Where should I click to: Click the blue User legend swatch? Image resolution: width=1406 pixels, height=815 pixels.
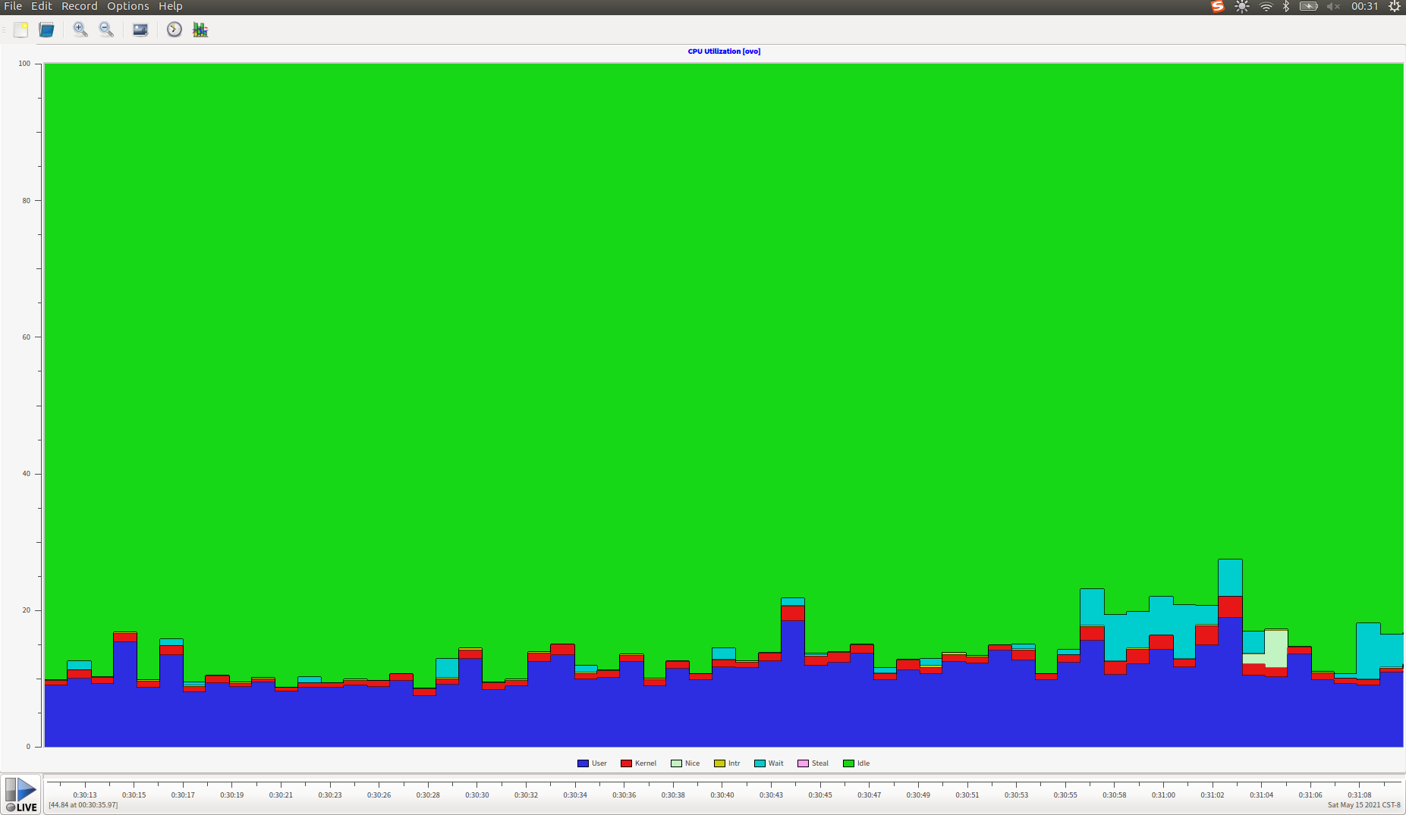coord(583,763)
